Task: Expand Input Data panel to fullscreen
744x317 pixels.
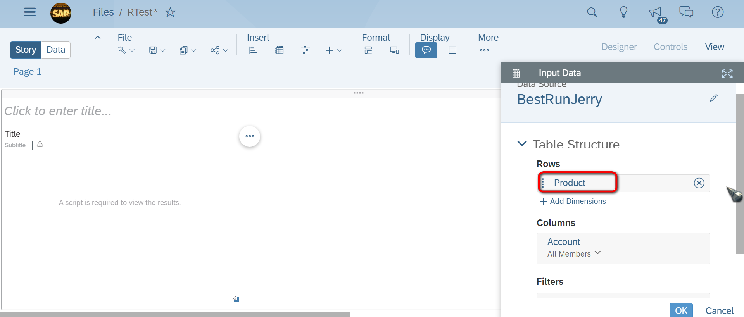Action: pos(727,73)
